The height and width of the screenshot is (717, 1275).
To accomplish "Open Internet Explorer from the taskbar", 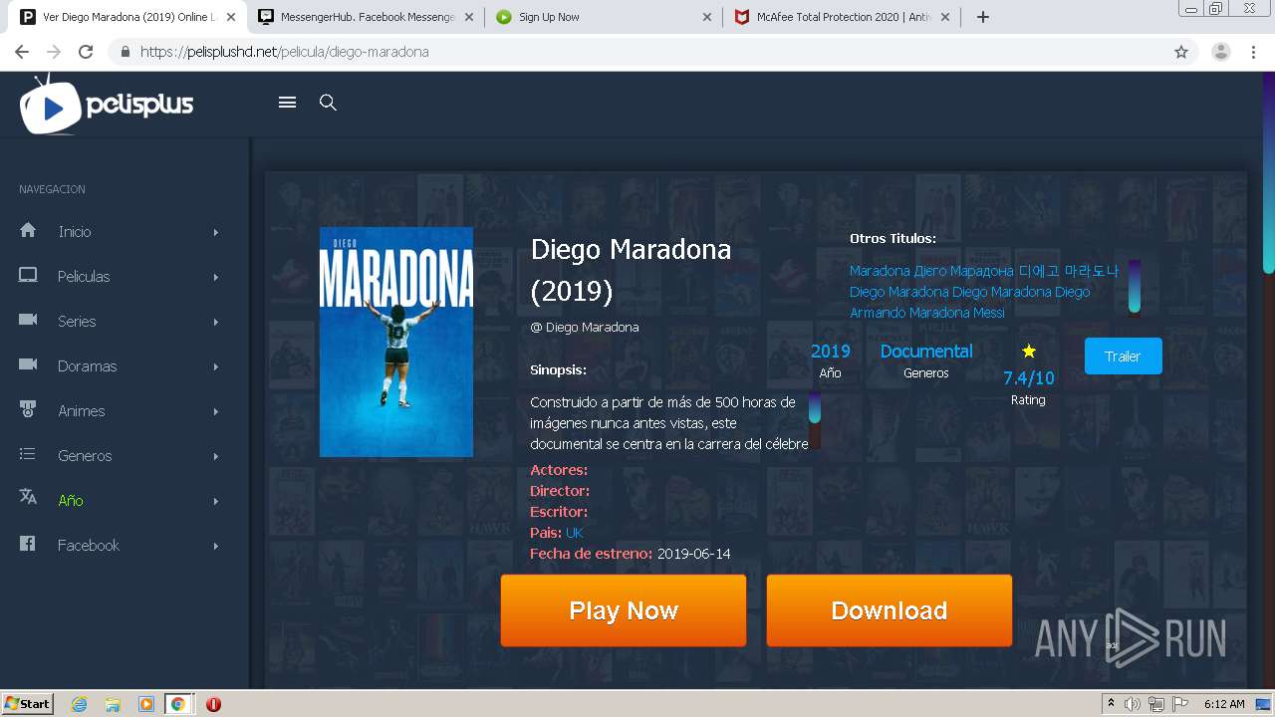I will (x=79, y=704).
